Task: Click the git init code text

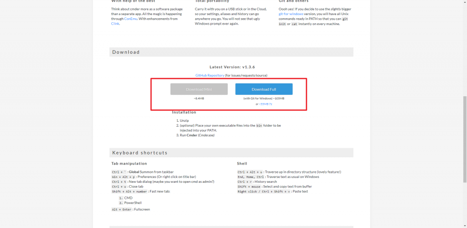Action: click(x=313, y=21)
